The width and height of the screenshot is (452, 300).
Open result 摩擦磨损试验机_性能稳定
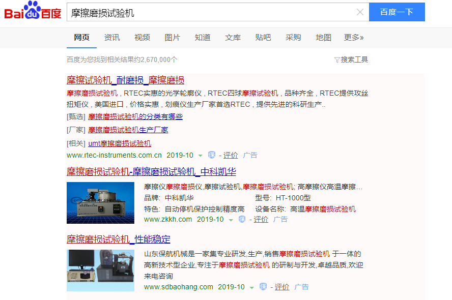point(119,239)
